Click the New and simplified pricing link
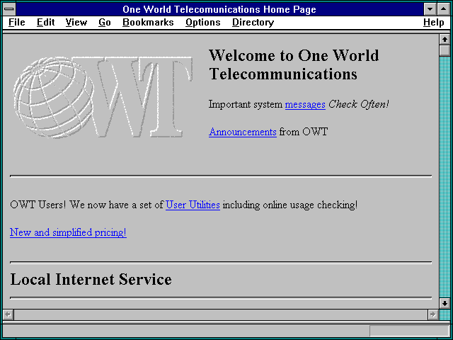 (x=68, y=232)
